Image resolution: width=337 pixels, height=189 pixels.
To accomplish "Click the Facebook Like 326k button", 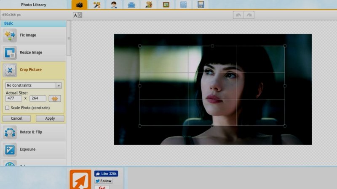I will tap(106, 173).
